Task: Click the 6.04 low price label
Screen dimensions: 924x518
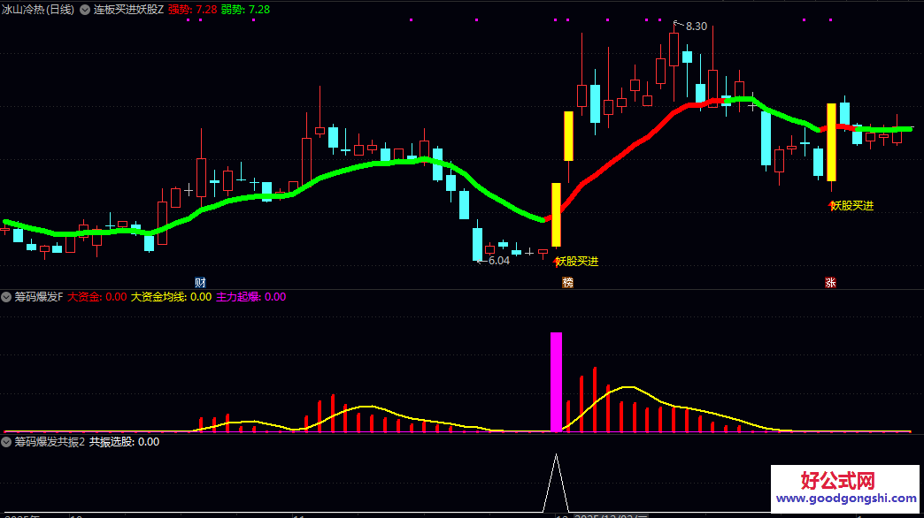Action: (x=498, y=261)
